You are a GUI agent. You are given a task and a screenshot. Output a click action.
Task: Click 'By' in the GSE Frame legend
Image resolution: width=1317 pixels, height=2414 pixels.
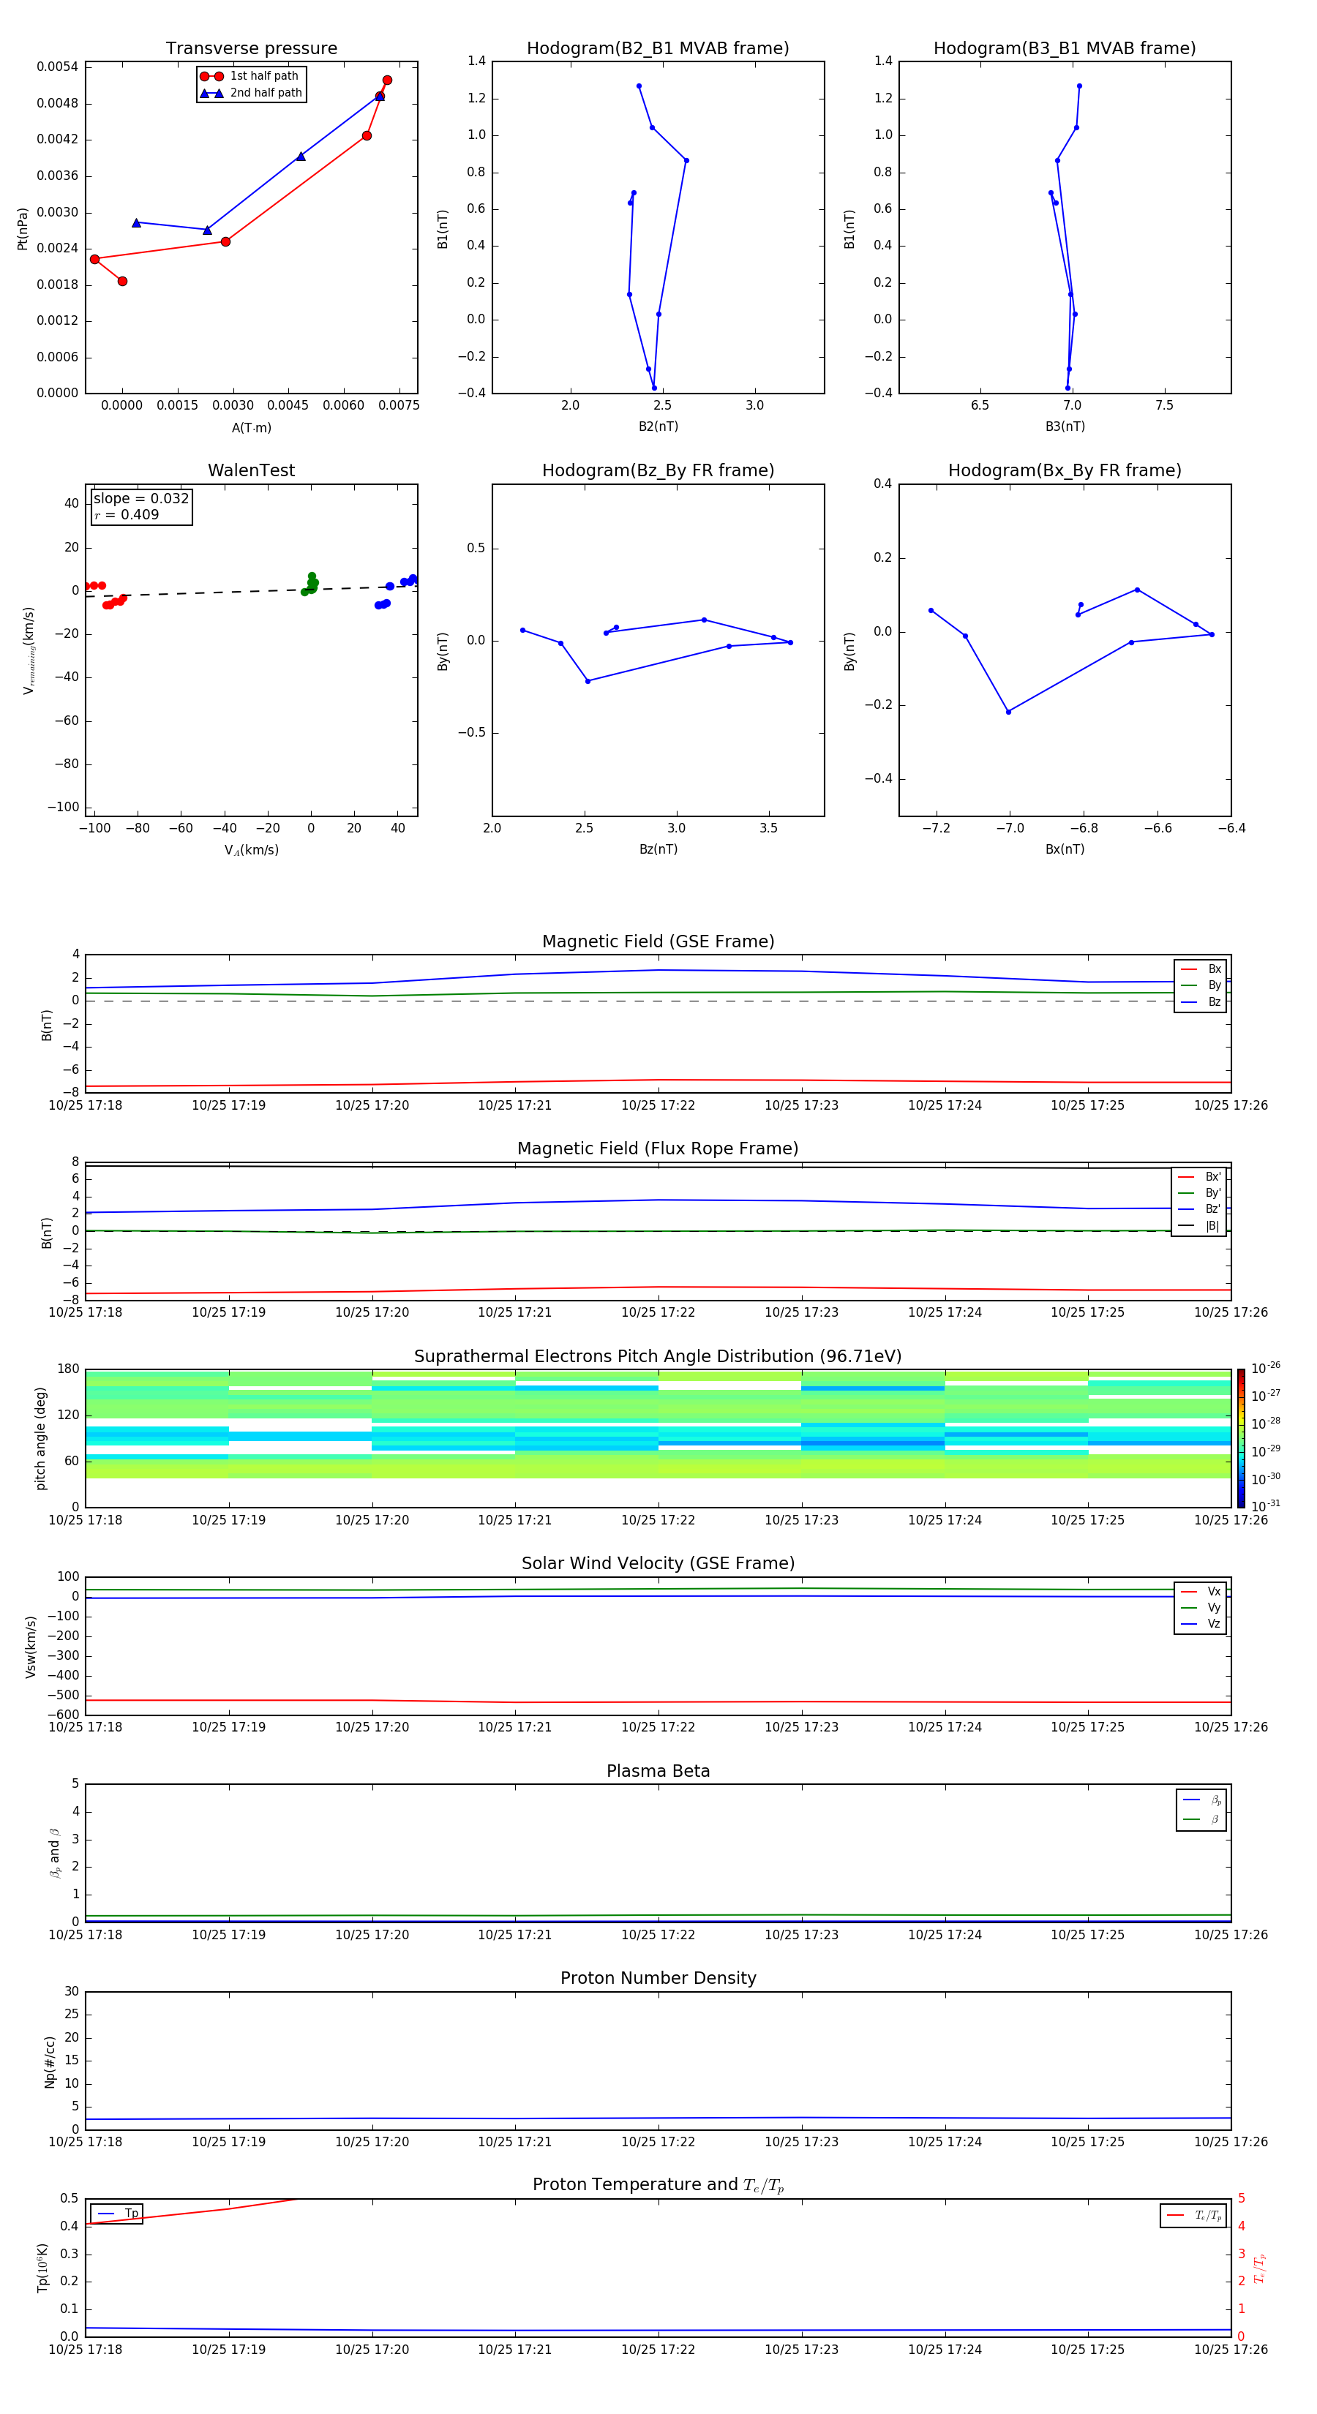point(1201,985)
